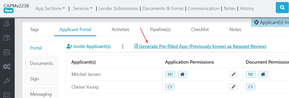Expand the App Sections dropdown
The image size is (289, 98).
50,8
